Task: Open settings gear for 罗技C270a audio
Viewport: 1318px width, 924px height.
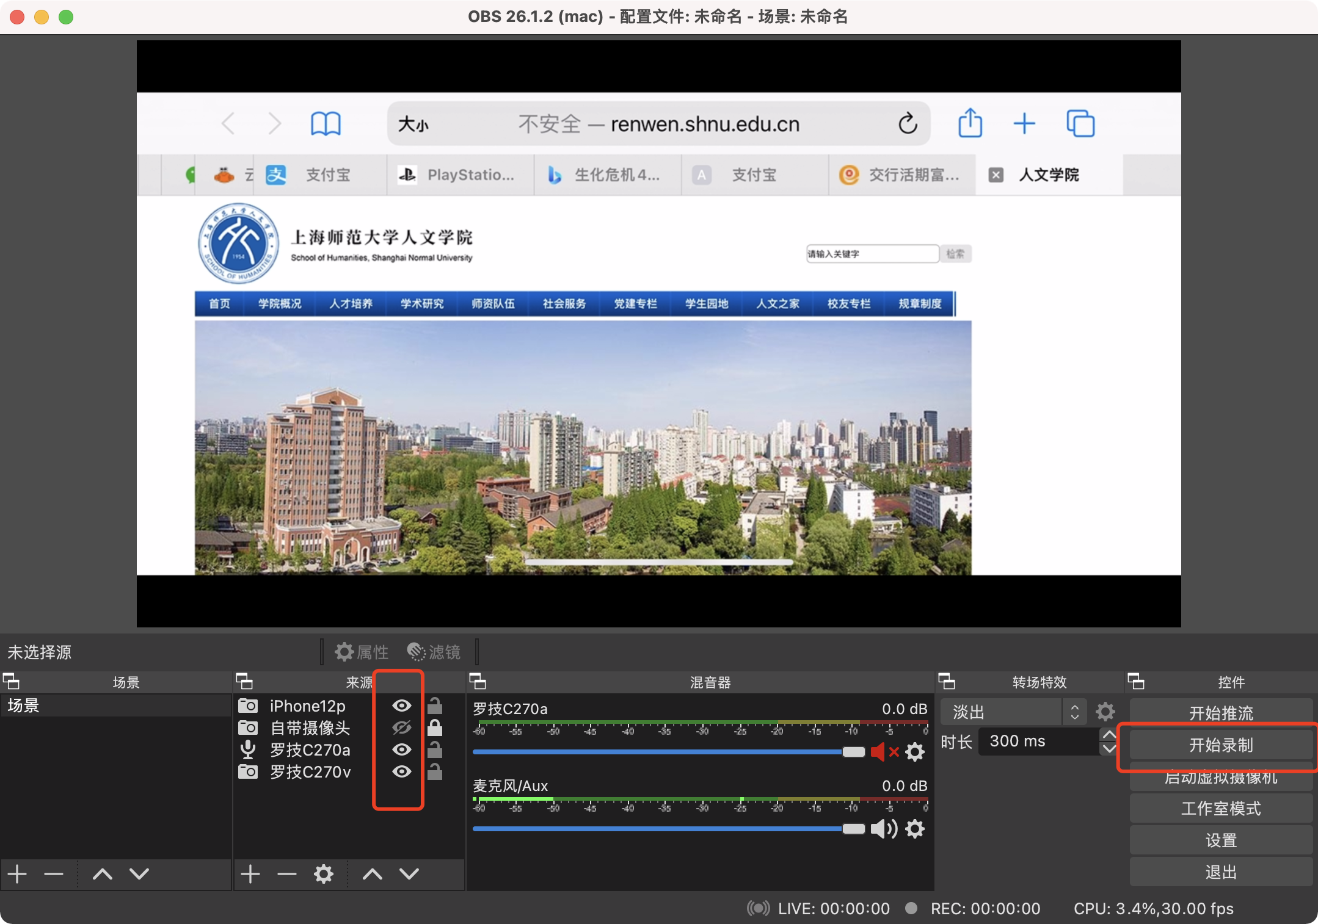Action: click(914, 752)
